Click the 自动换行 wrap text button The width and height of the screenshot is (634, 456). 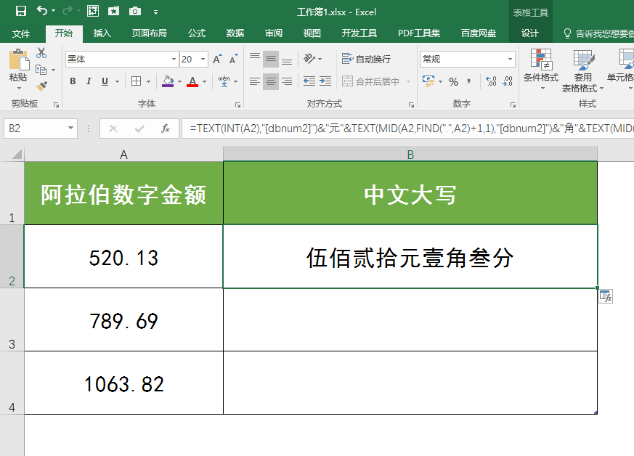tap(366, 59)
